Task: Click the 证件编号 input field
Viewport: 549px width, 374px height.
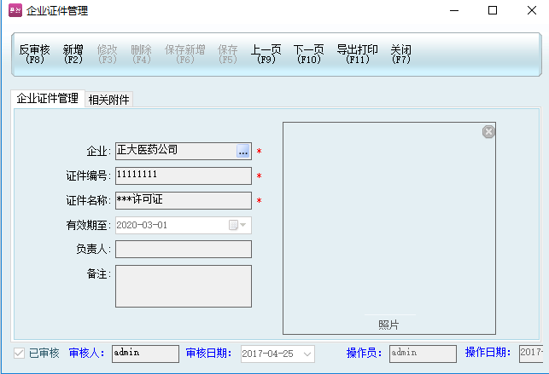Action: (183, 175)
